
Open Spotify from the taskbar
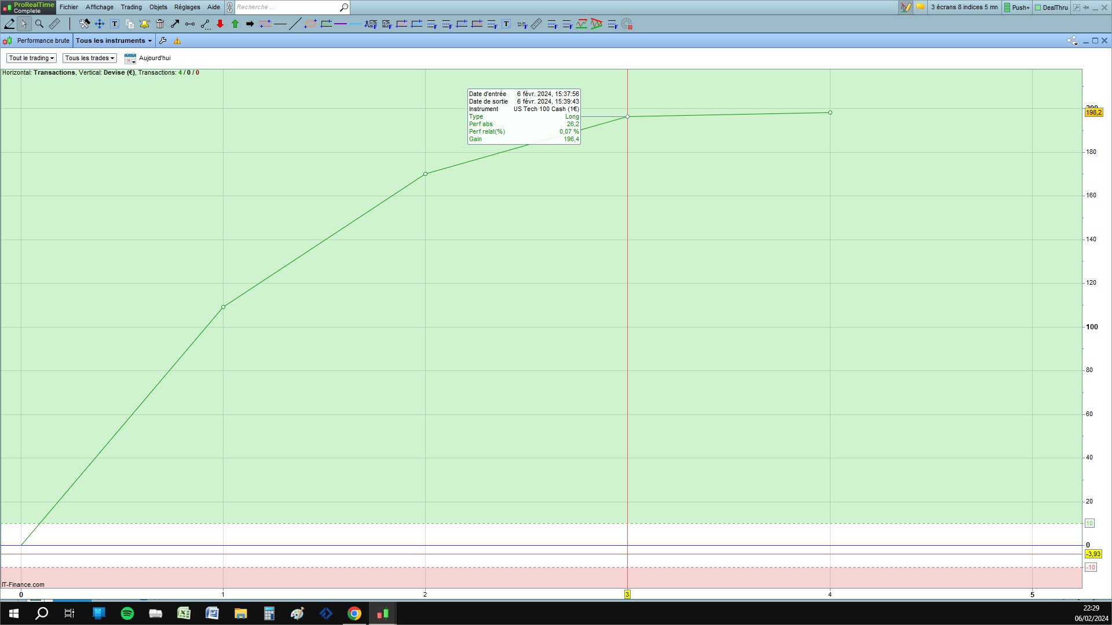click(x=127, y=613)
